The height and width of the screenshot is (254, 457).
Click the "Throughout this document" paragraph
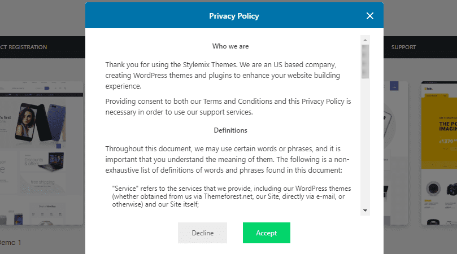(229, 159)
